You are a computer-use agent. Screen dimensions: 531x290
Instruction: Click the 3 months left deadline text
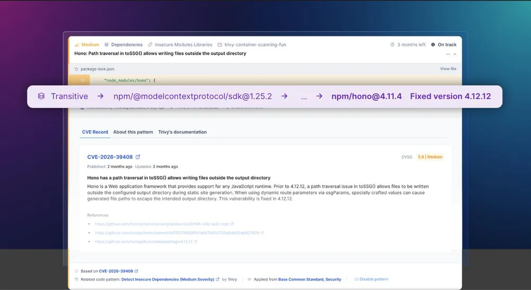(x=412, y=45)
